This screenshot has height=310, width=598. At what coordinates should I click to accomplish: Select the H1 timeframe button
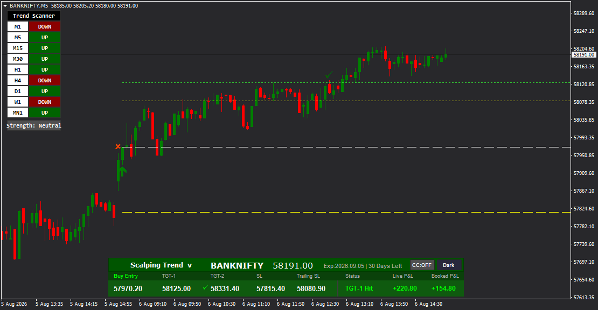[x=18, y=69]
